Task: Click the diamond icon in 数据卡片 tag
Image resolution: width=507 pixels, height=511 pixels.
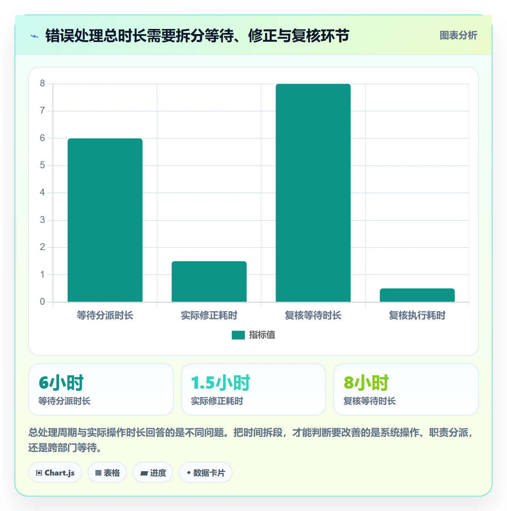Action: 189,473
